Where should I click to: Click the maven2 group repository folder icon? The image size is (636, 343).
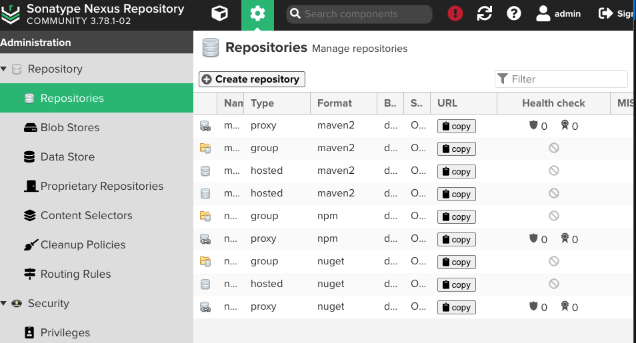205,149
